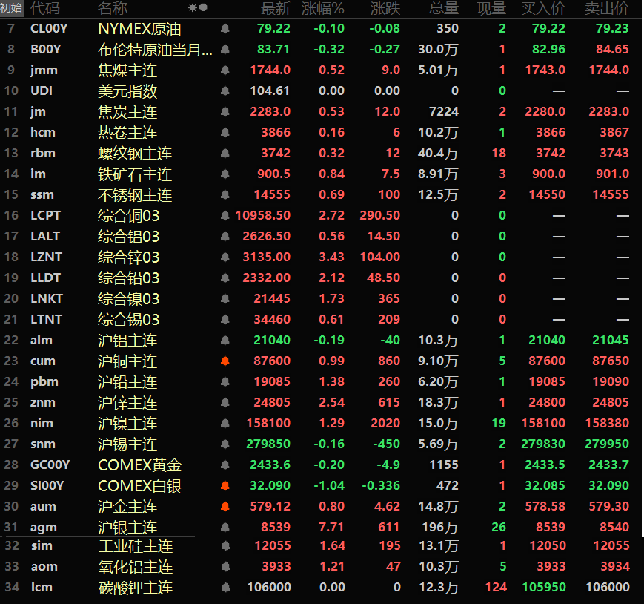Sort by 卖出价 column header
The height and width of the screenshot is (604, 644).
tap(607, 8)
